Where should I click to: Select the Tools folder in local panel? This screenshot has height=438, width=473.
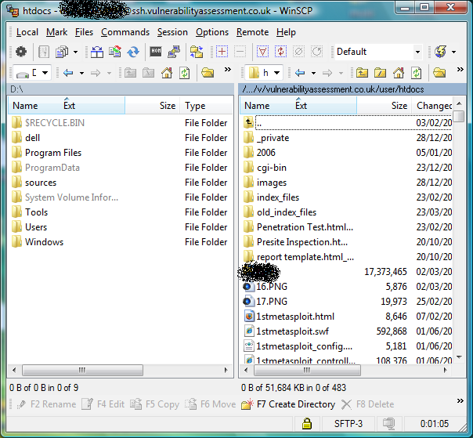click(37, 212)
